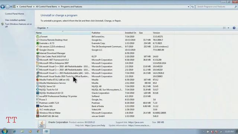Click the Windows Movie Maker icon

tap(38, 113)
